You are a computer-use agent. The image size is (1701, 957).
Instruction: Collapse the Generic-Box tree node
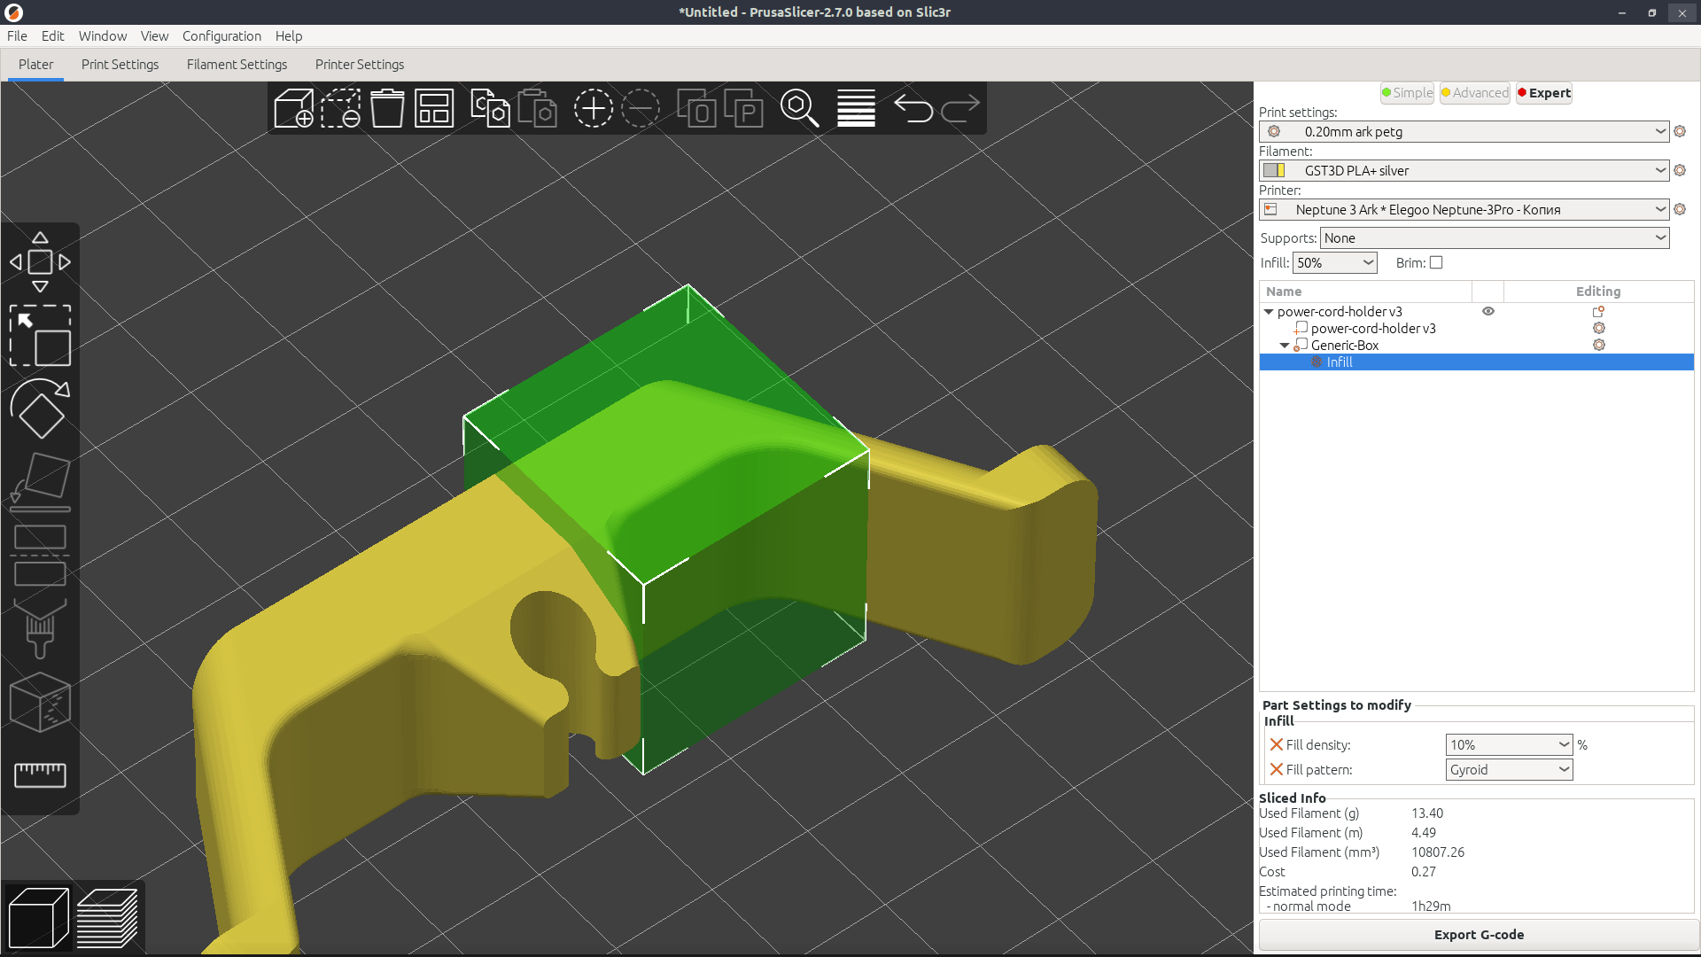click(x=1285, y=346)
